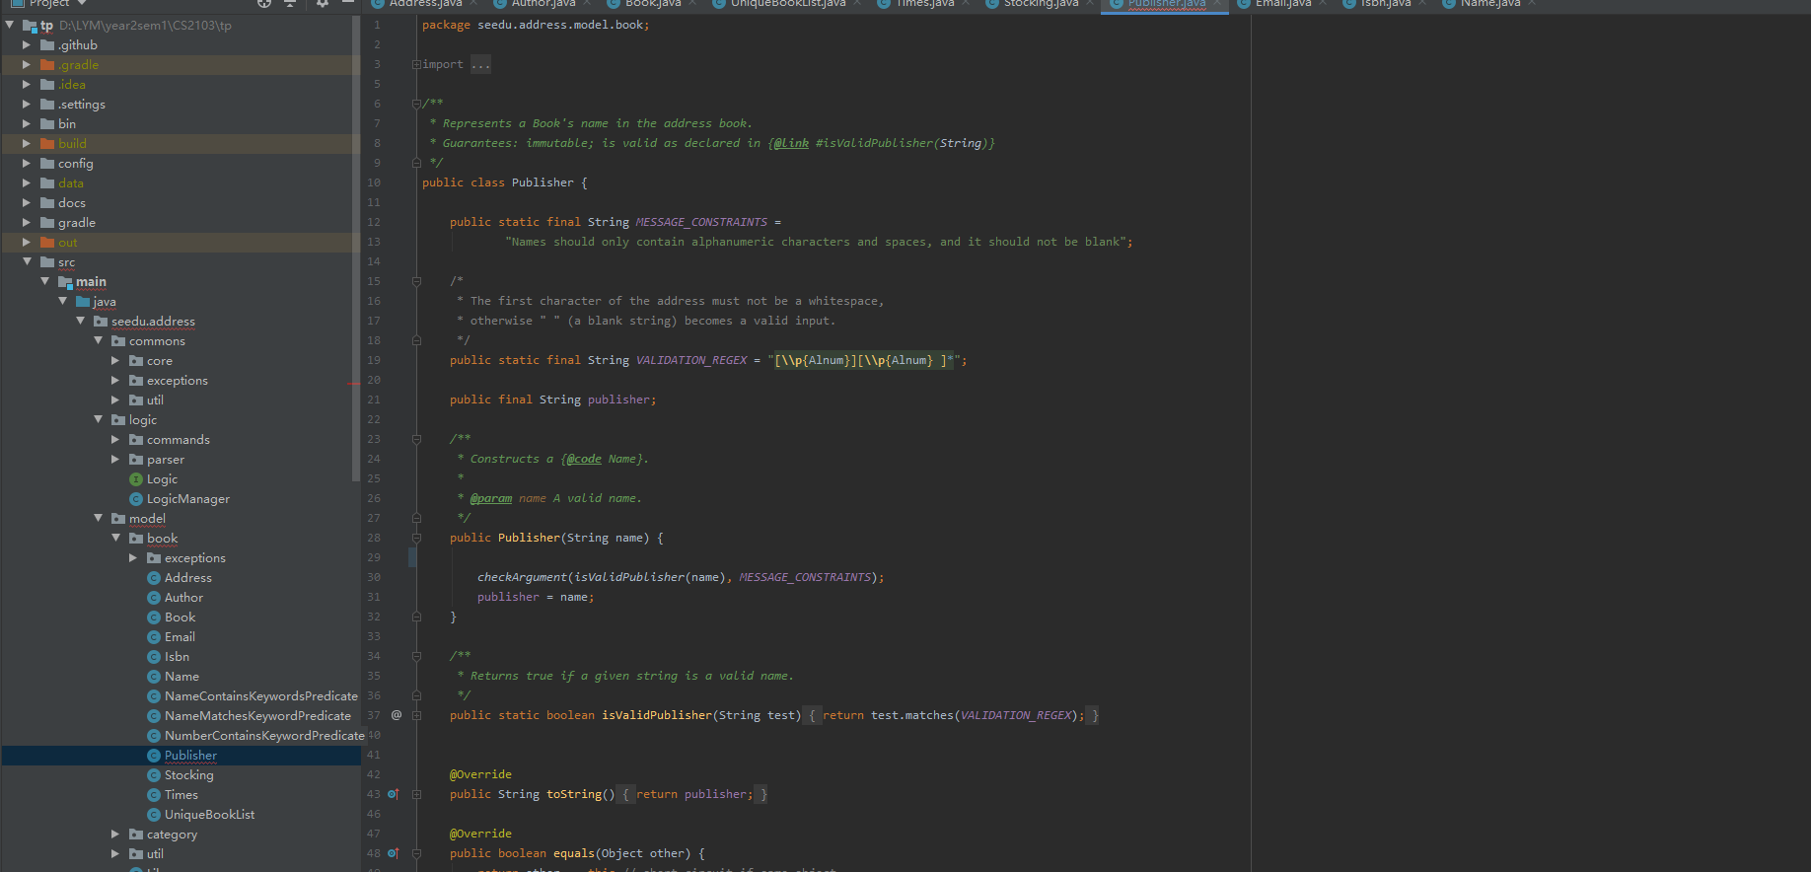Screen dimensions: 1811x872
Task: Expand the docs folder
Action: [x=27, y=203]
